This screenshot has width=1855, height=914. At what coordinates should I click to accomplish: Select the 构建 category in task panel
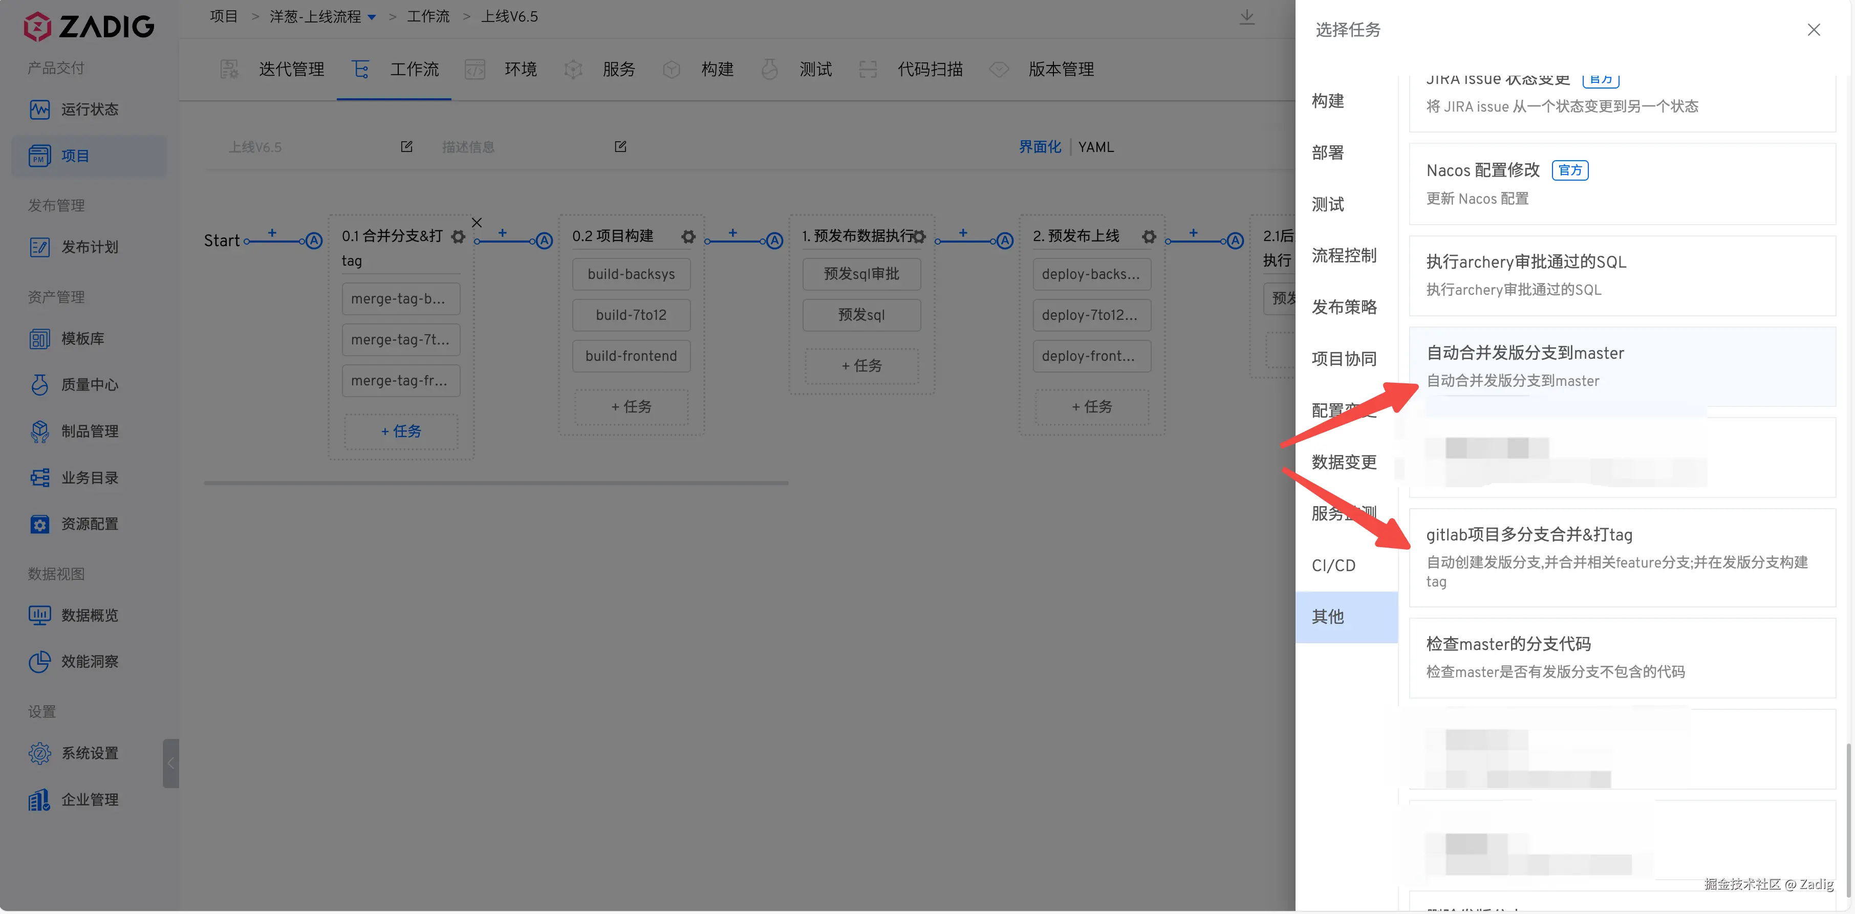tap(1327, 101)
